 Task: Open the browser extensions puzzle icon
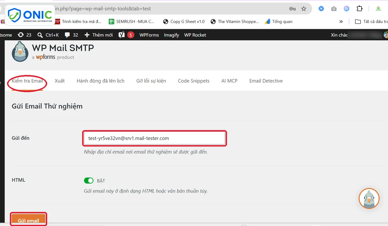tap(359, 9)
